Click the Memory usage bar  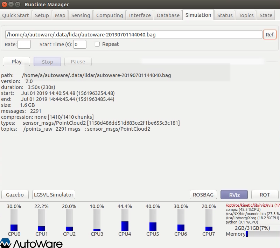[263, 234]
